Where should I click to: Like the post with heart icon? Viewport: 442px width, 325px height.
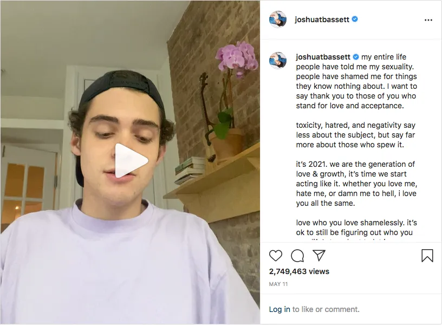pyautogui.click(x=275, y=256)
